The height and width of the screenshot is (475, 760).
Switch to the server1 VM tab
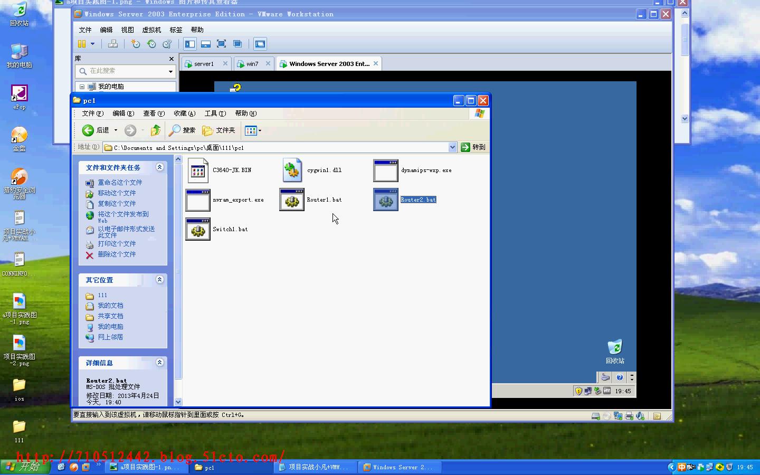point(204,64)
